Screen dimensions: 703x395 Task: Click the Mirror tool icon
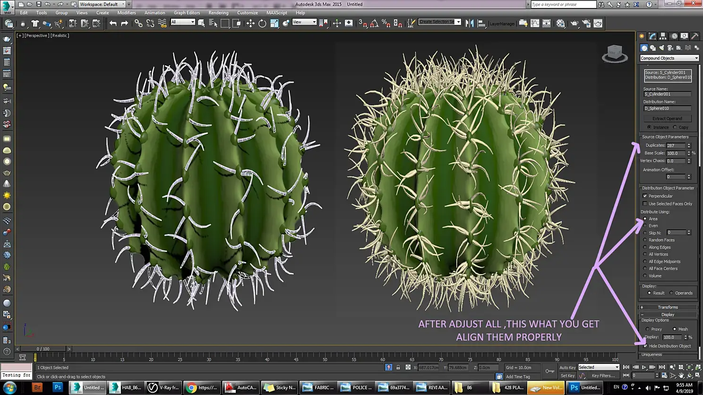pos(470,23)
